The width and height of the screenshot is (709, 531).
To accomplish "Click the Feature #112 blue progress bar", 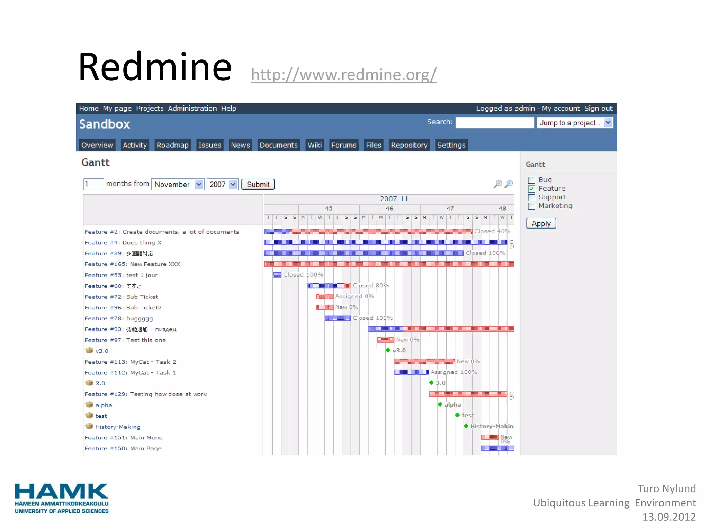I will pos(412,372).
